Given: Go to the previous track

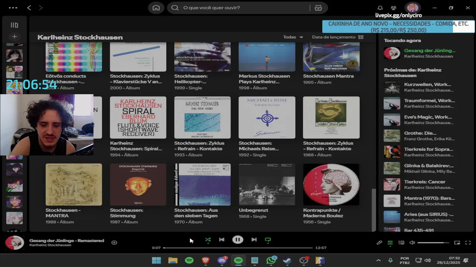Looking at the screenshot, I should coord(222,240).
